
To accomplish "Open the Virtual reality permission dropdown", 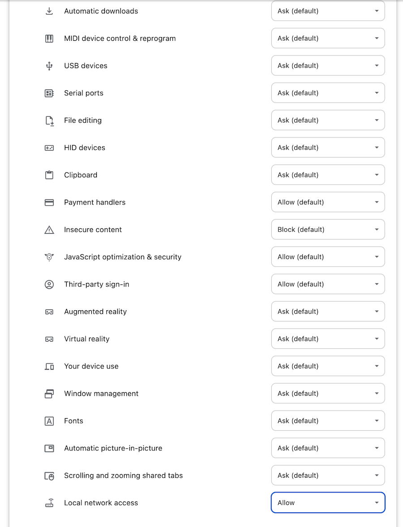I will pyautogui.click(x=328, y=339).
